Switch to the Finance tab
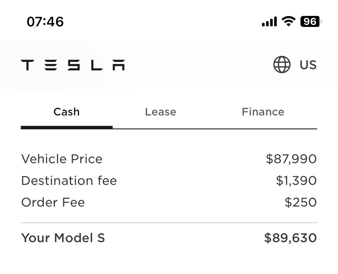The width and height of the screenshot is (338, 274). coord(263,112)
